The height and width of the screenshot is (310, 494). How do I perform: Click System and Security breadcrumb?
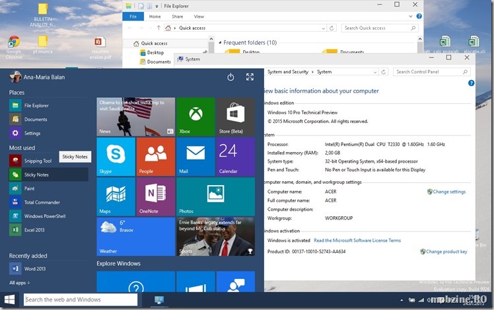click(x=288, y=72)
